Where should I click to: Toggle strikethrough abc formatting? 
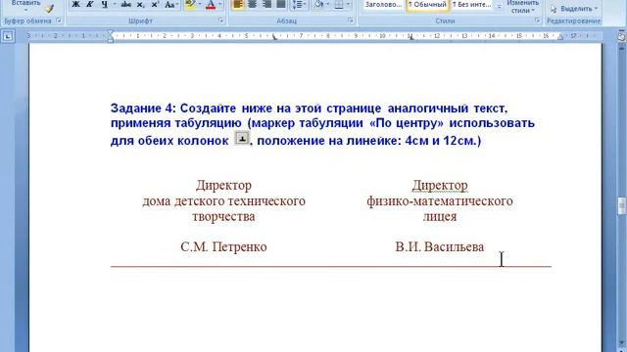pos(126,4)
